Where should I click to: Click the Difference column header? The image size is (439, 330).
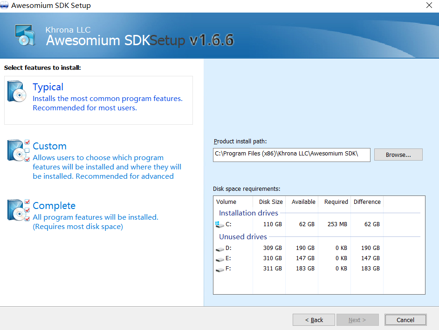coord(367,202)
